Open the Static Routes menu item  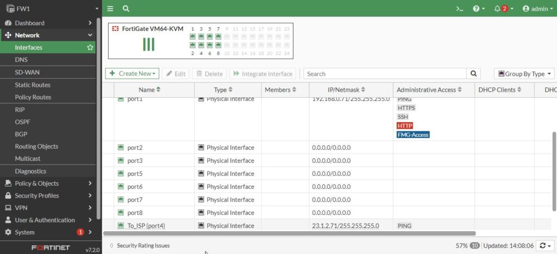click(33, 85)
